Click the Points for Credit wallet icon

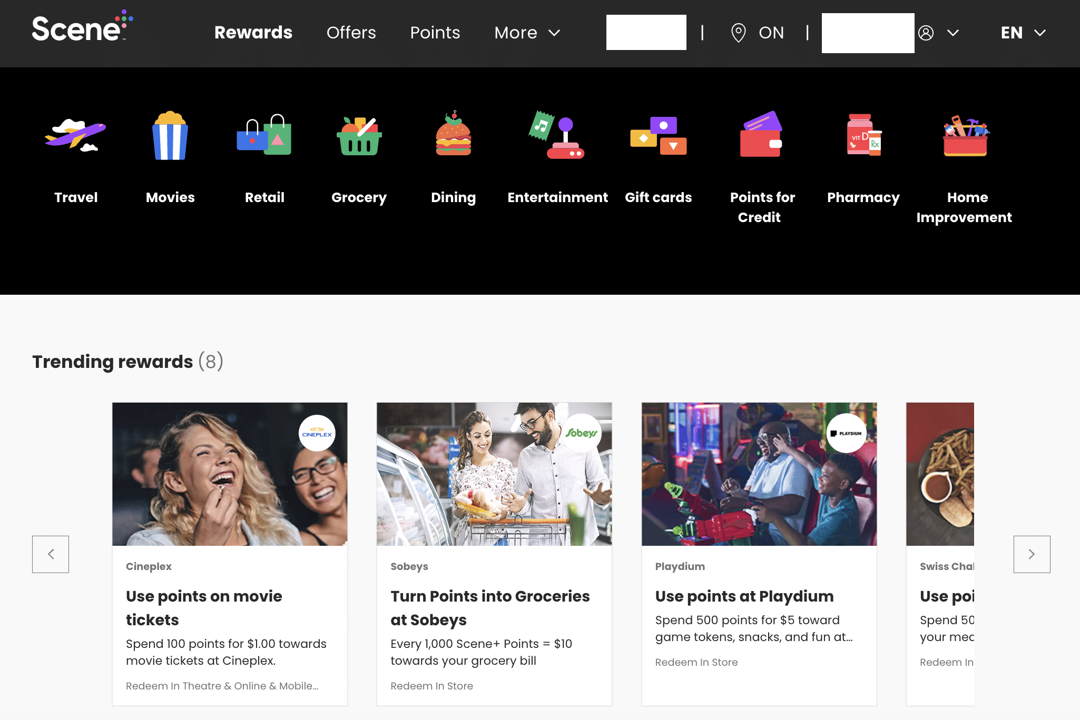click(761, 135)
